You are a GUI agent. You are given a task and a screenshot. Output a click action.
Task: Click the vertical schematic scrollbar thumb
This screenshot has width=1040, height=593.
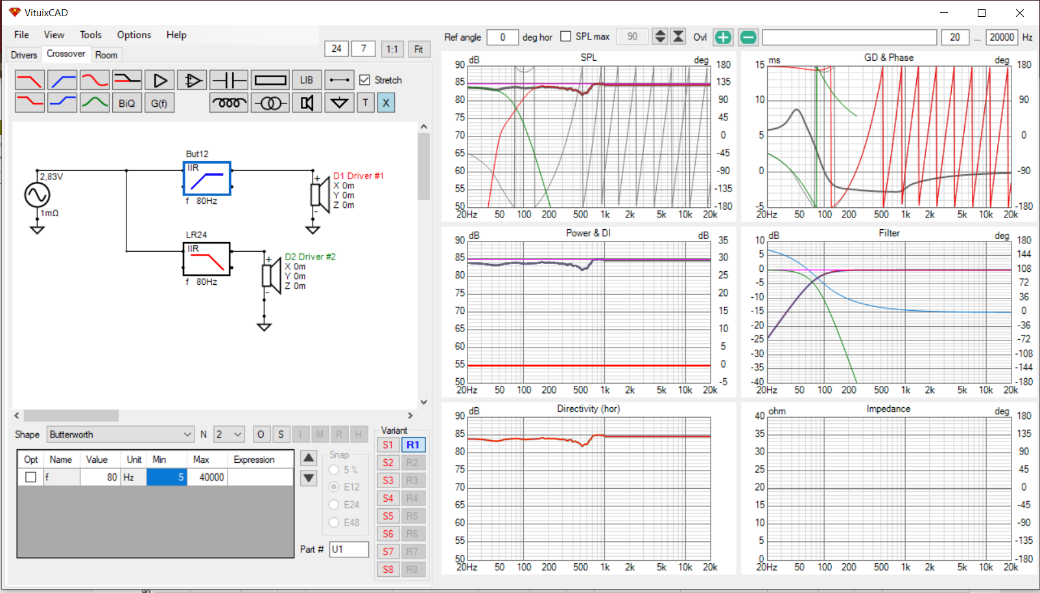coord(424,166)
